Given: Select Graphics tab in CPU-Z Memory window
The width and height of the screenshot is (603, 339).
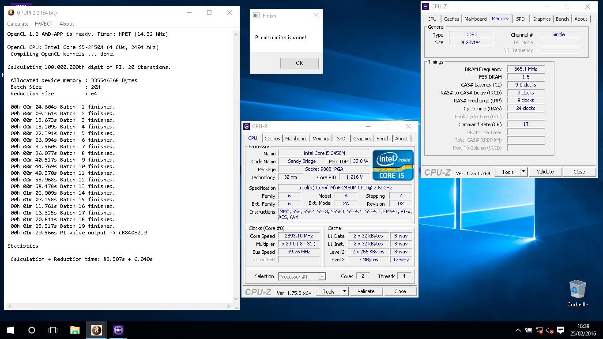Looking at the screenshot, I should [x=542, y=19].
